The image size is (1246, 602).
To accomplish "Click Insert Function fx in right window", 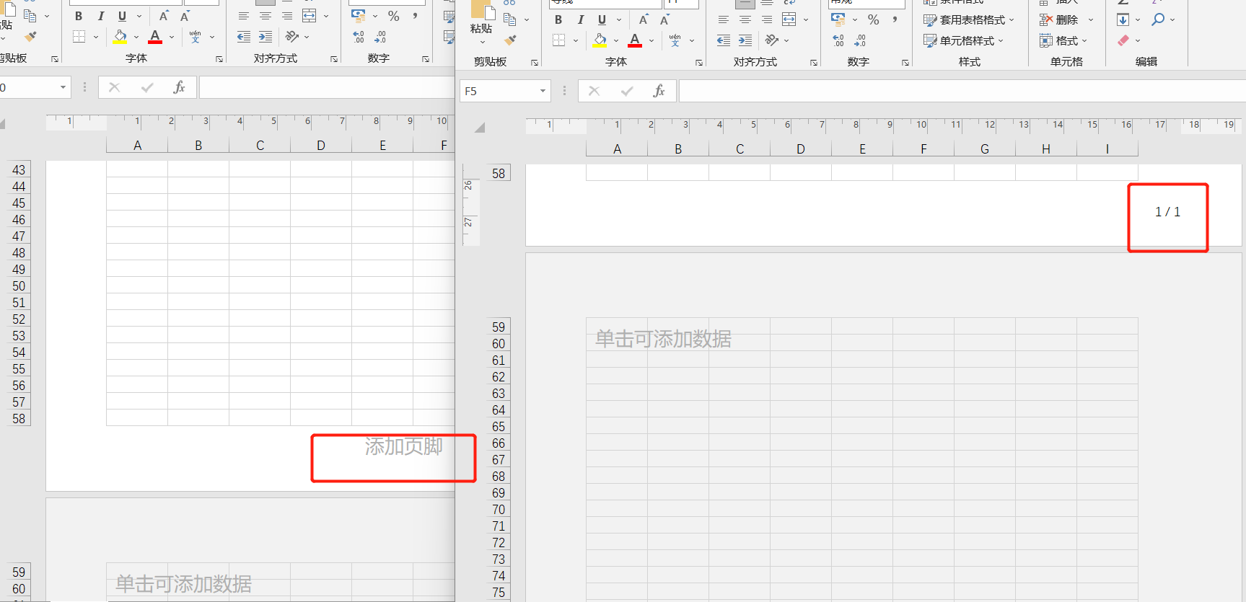I will [659, 91].
